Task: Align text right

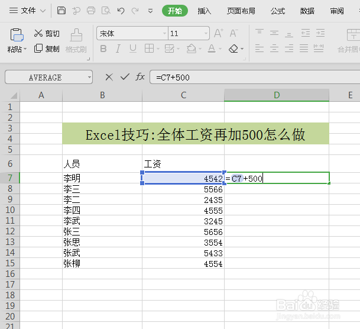Action: pos(289,49)
